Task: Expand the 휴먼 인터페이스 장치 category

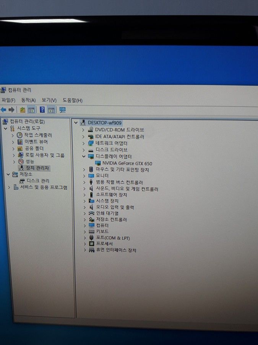Action: [x=85, y=250]
